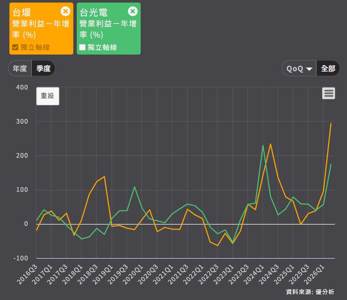347x300 pixels.
Task: Click the orange line's final peak near 300
Action: (x=331, y=124)
